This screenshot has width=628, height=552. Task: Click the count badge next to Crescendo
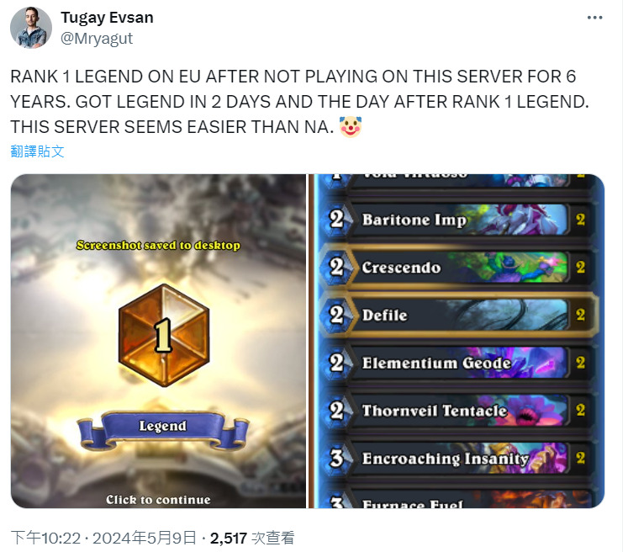(580, 267)
